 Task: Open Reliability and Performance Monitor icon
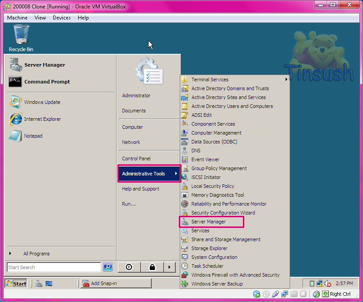[x=185, y=204]
